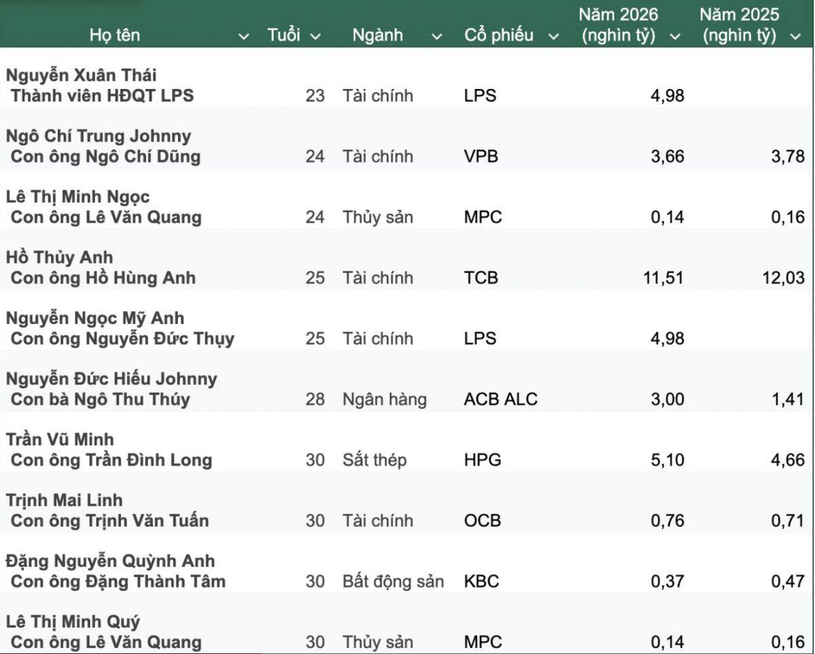Open the Năm 2025 column dropdown arrow
This screenshot has height=654, width=815.
click(795, 37)
